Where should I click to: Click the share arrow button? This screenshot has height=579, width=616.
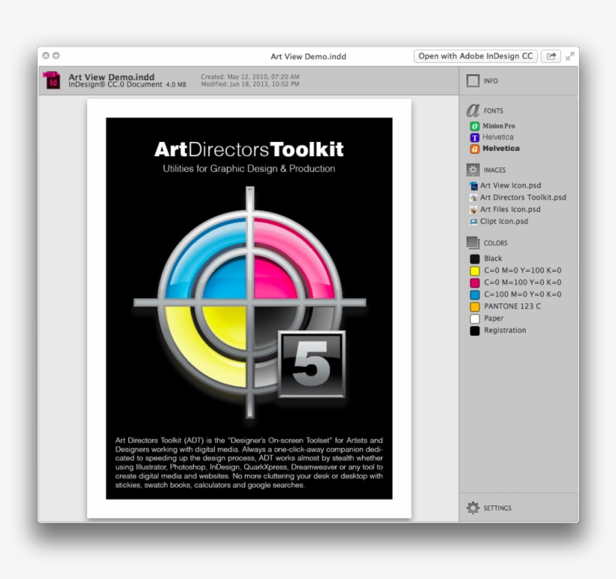551,56
